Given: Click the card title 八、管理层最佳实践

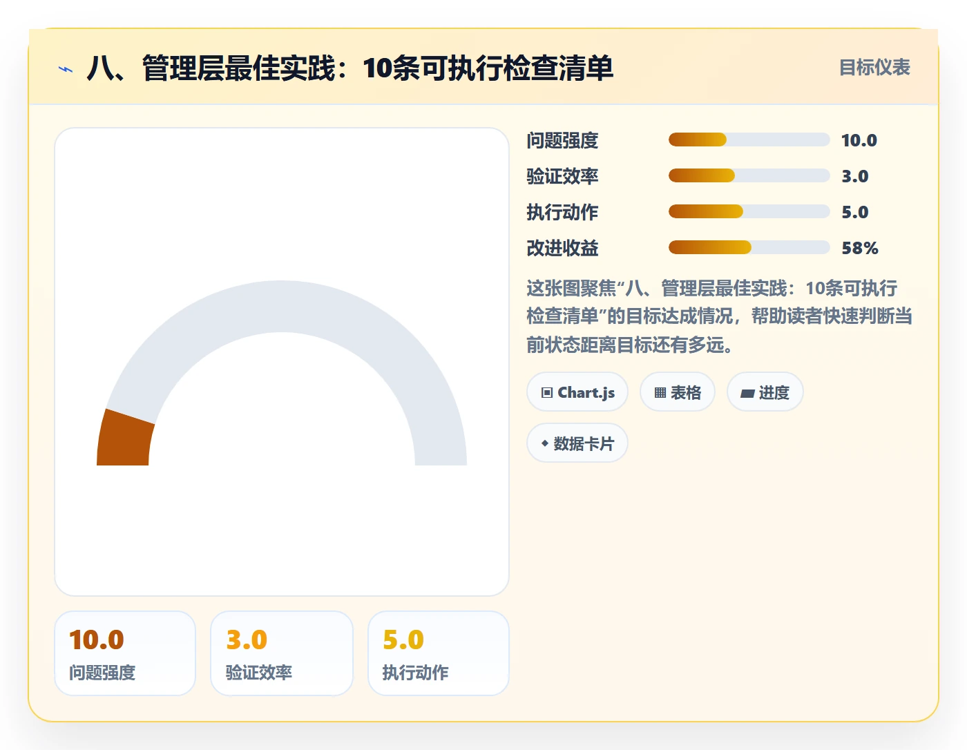Looking at the screenshot, I should (350, 68).
